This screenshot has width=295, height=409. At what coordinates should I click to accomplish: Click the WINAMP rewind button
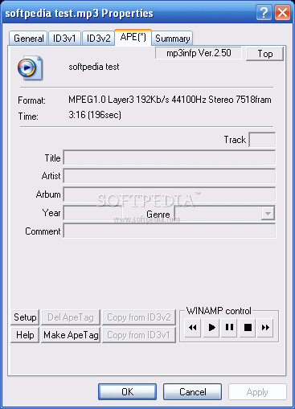(x=193, y=328)
